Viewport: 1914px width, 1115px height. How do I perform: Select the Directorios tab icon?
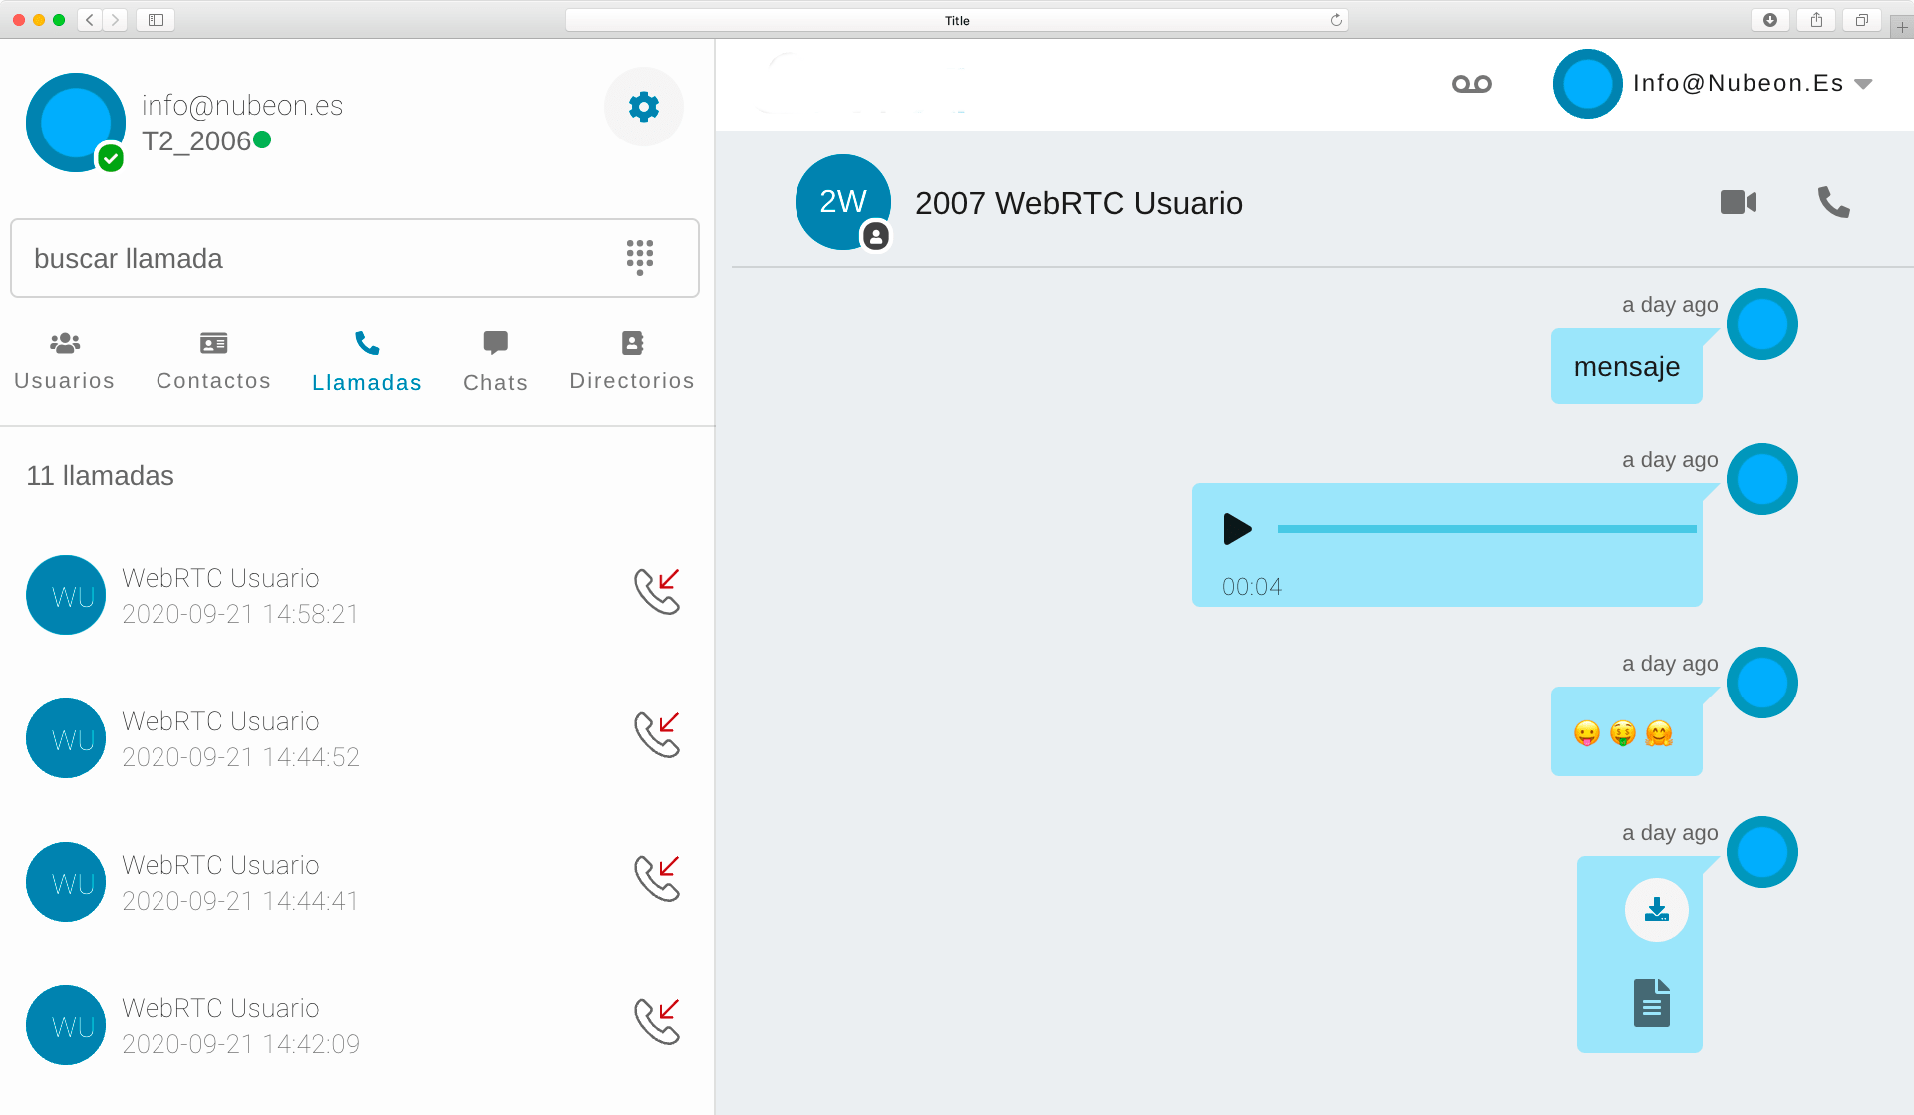[632, 343]
